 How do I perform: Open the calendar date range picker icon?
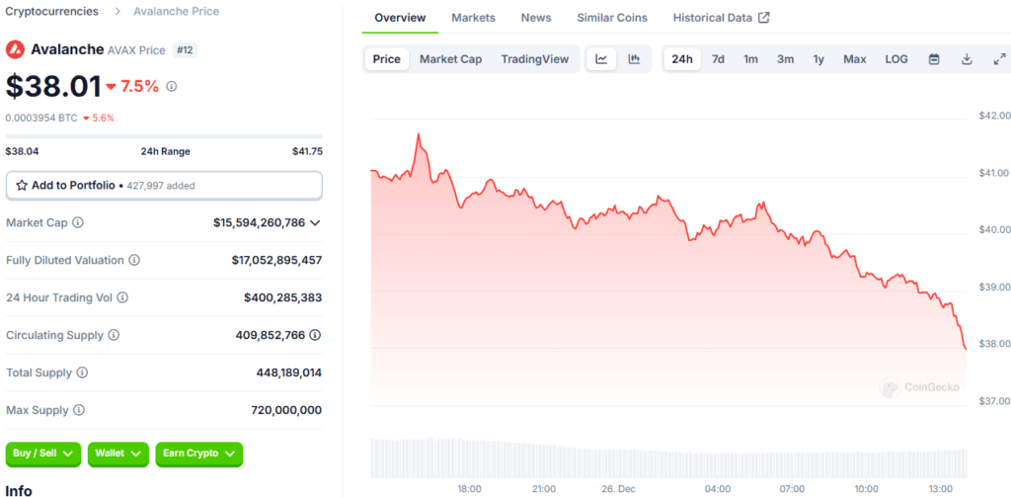(934, 59)
